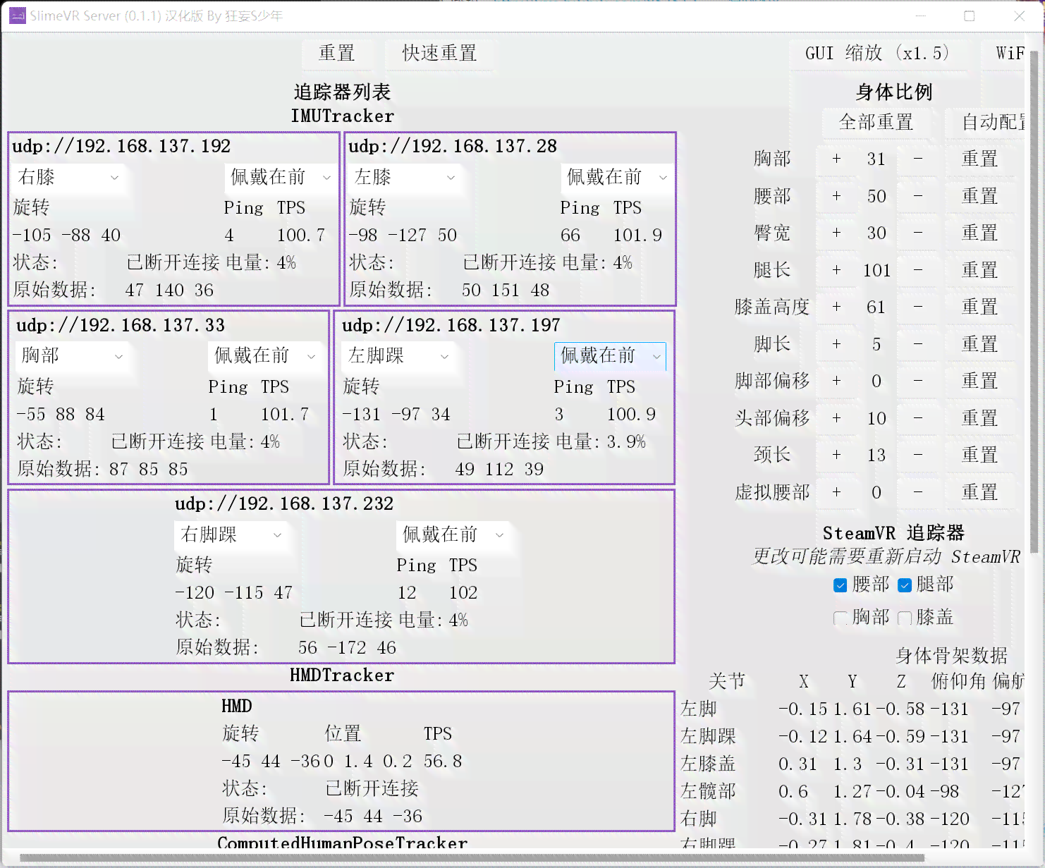This screenshot has width=1045, height=868.
Task: Decrease 腿长 value with minus button
Action: [x=918, y=270]
